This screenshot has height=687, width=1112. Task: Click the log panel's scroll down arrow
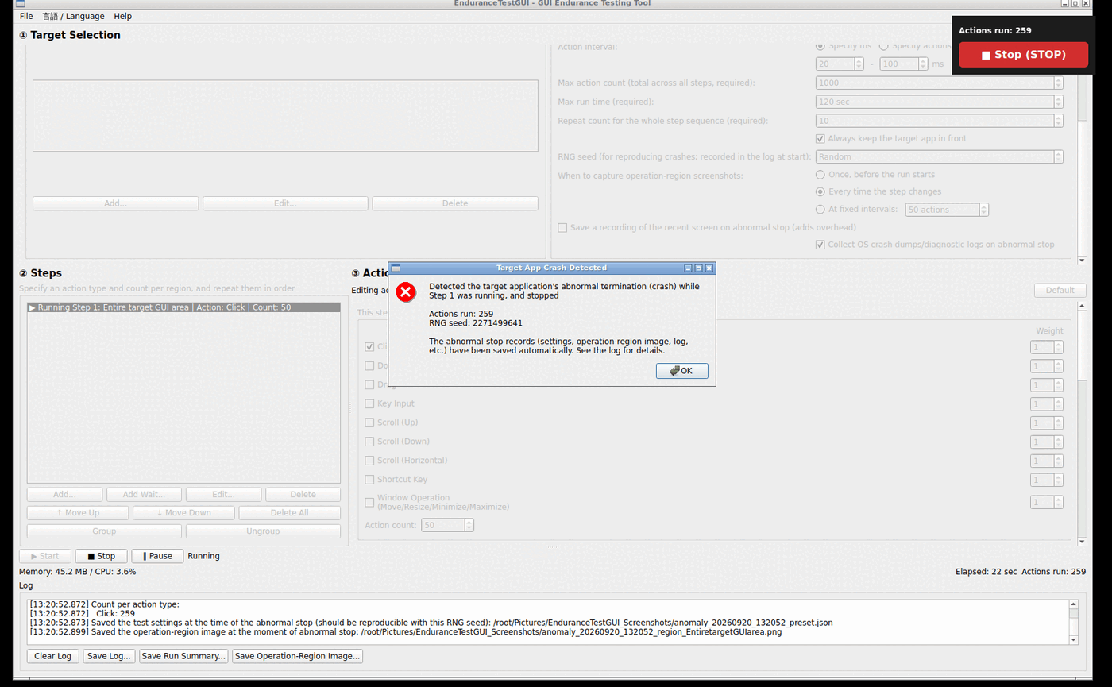pyautogui.click(x=1074, y=639)
